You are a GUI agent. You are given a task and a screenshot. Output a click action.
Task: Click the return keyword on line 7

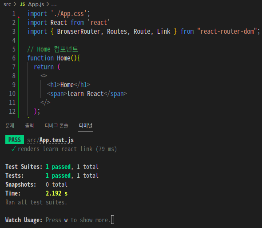click(x=44, y=67)
